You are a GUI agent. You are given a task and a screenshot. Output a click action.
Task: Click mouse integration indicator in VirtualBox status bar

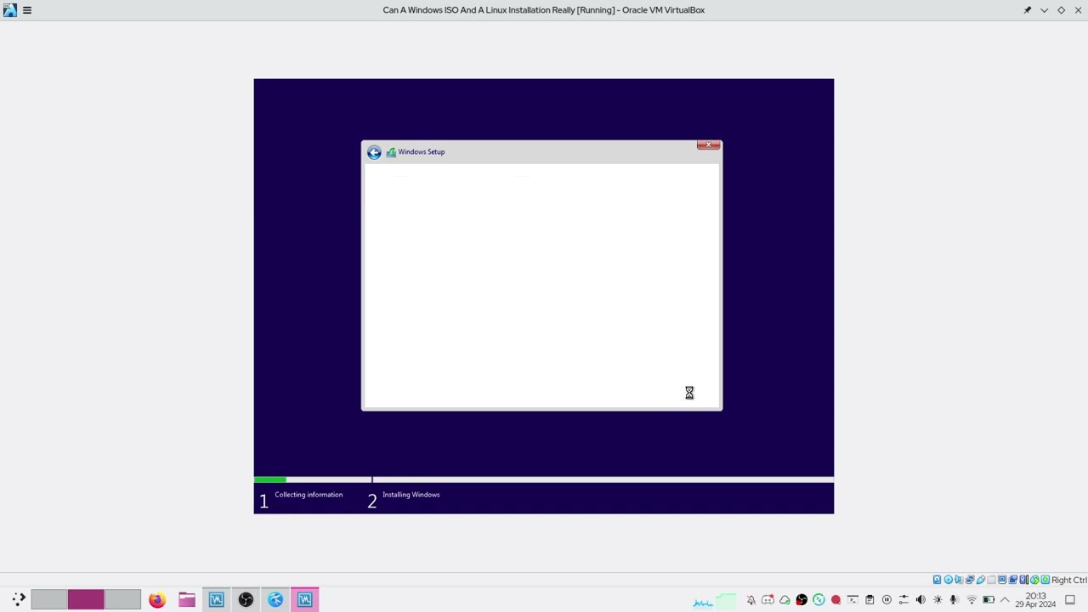tap(1034, 580)
